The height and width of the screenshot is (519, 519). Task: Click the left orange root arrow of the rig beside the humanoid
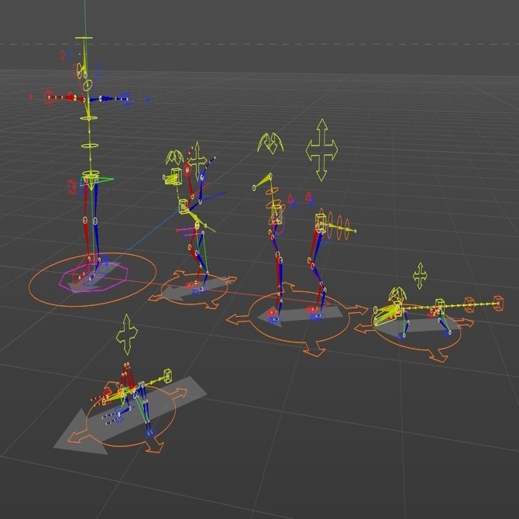pos(156,297)
